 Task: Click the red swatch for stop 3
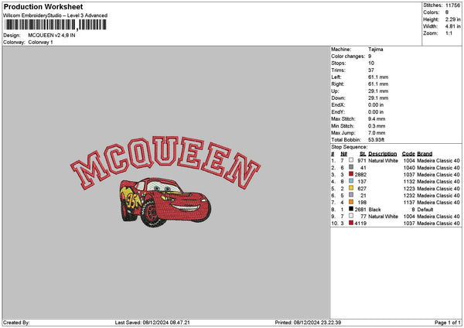coord(351,174)
